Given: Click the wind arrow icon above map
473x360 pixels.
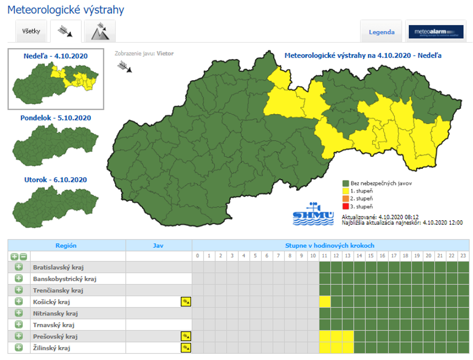Looking at the screenshot, I should [124, 67].
